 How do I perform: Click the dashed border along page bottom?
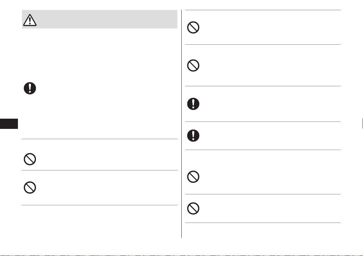[181, 256]
